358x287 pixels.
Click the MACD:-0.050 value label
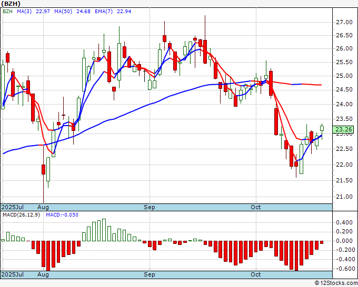pos(62,215)
